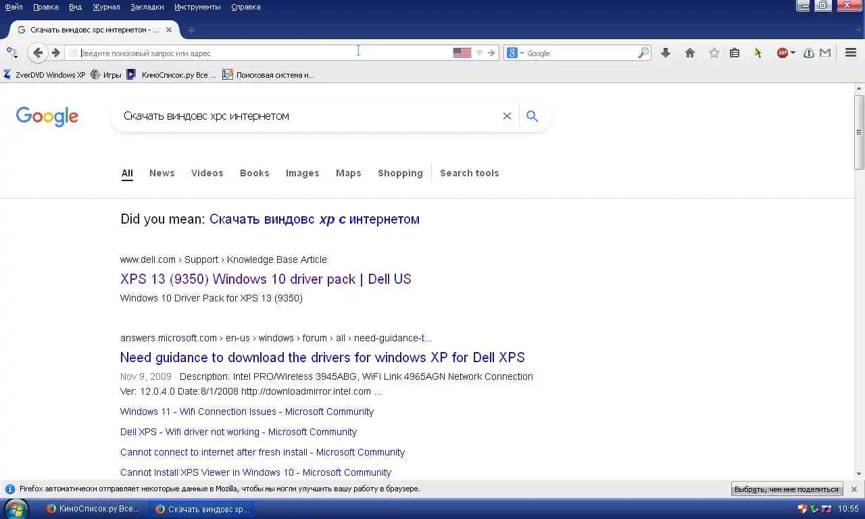Click the scrollbar down arrow

[x=860, y=474]
